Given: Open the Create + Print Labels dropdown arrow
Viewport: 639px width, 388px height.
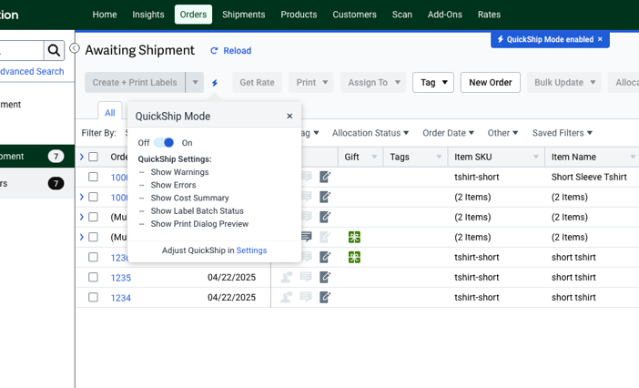Looking at the screenshot, I should coord(195,82).
